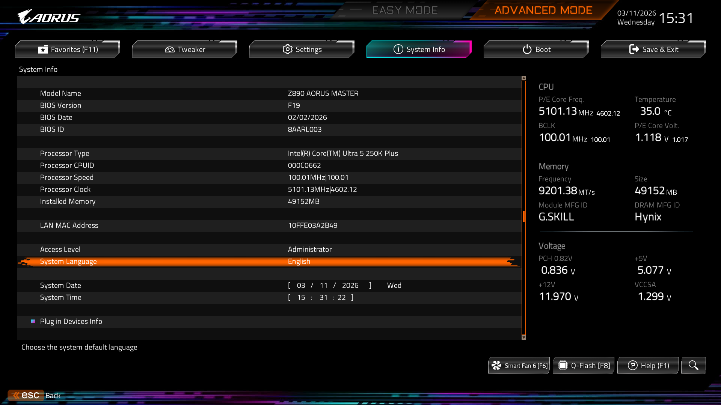Image resolution: width=721 pixels, height=405 pixels.
Task: Click the Settings gear icon
Action: [287, 49]
